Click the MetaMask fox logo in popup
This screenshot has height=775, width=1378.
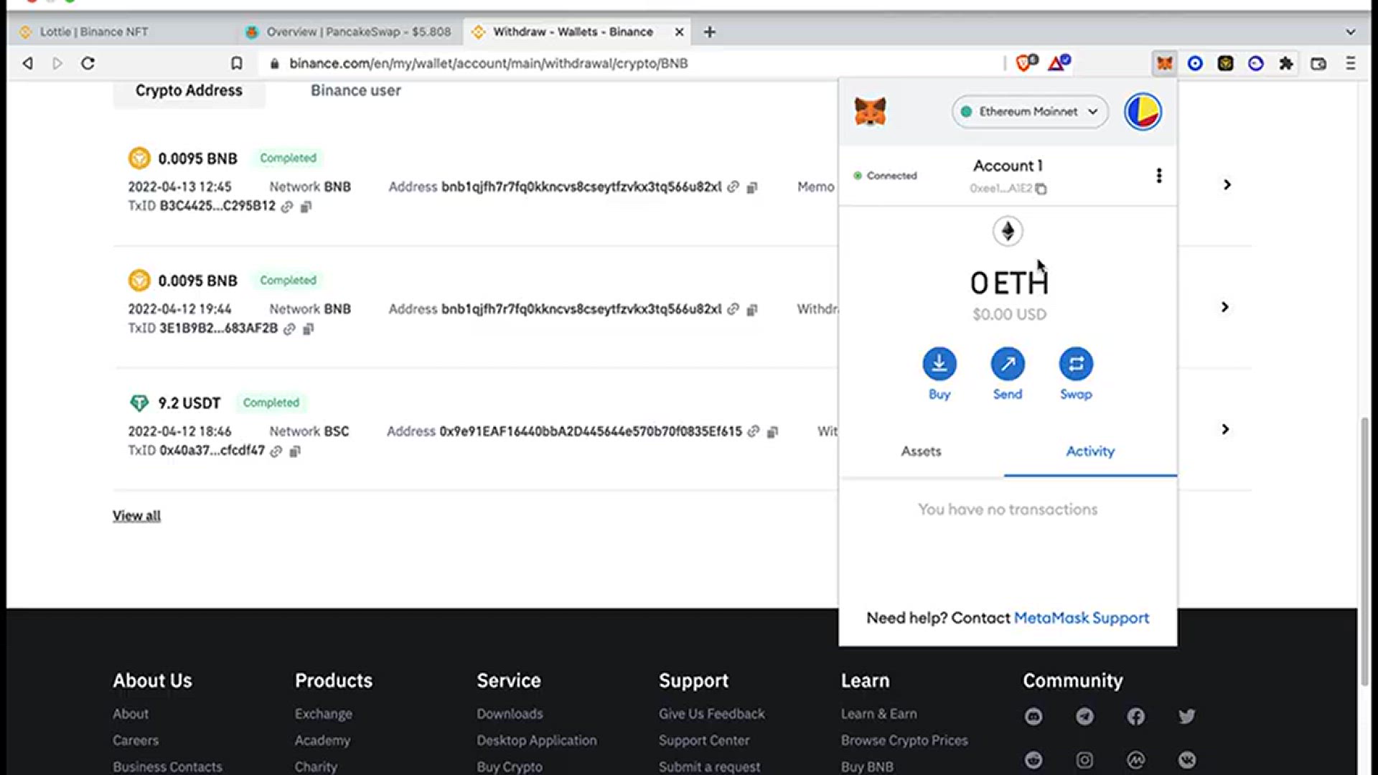click(x=870, y=112)
